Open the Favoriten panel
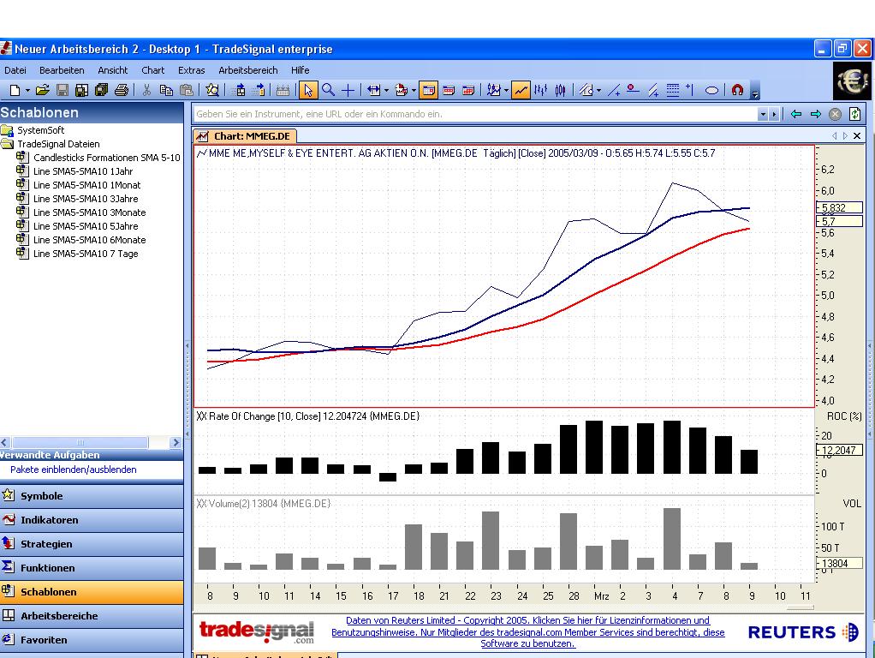 (x=92, y=640)
